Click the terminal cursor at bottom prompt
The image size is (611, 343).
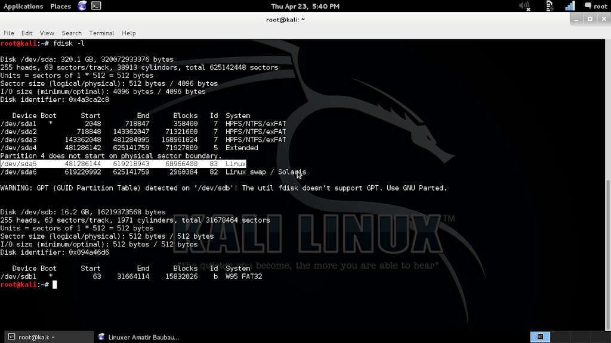click(x=55, y=285)
